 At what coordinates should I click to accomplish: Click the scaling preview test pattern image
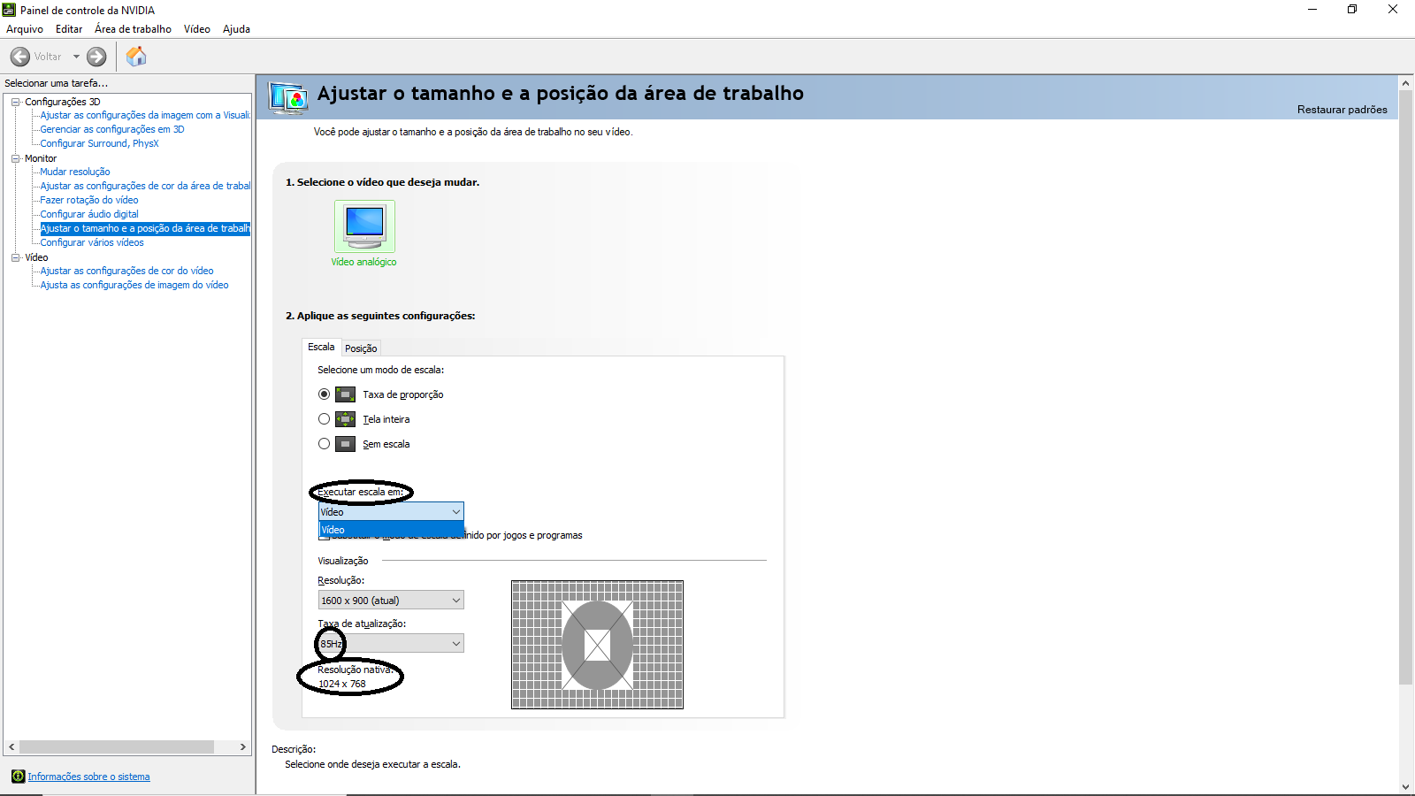(597, 645)
